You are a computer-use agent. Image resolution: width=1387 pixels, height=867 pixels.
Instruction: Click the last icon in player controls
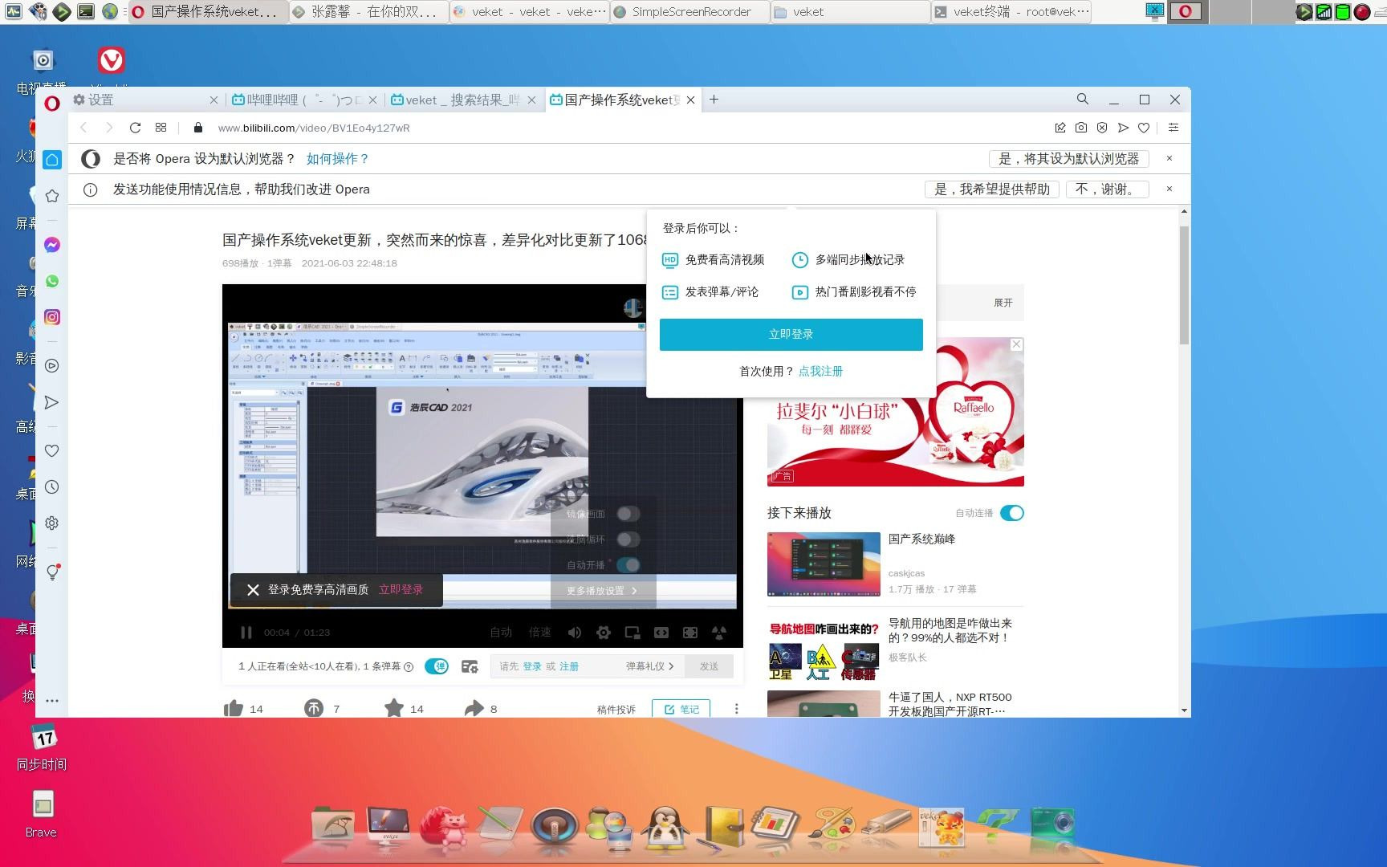coord(719,633)
